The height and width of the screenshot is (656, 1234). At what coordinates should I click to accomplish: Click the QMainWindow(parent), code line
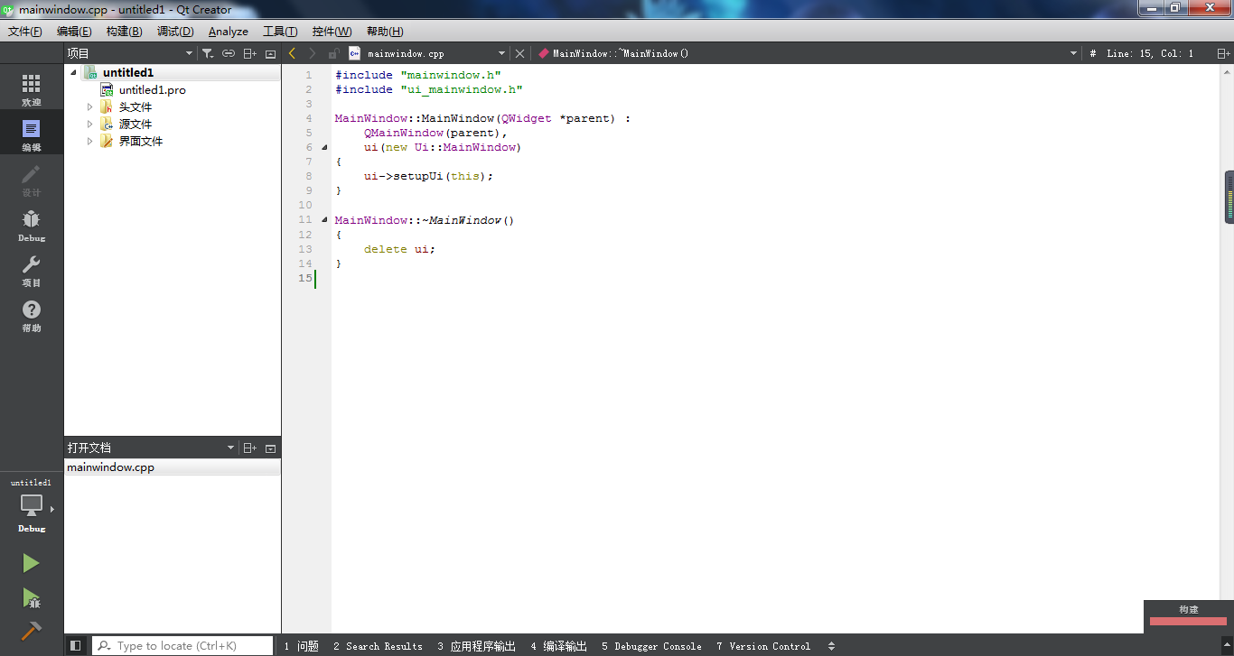436,133
